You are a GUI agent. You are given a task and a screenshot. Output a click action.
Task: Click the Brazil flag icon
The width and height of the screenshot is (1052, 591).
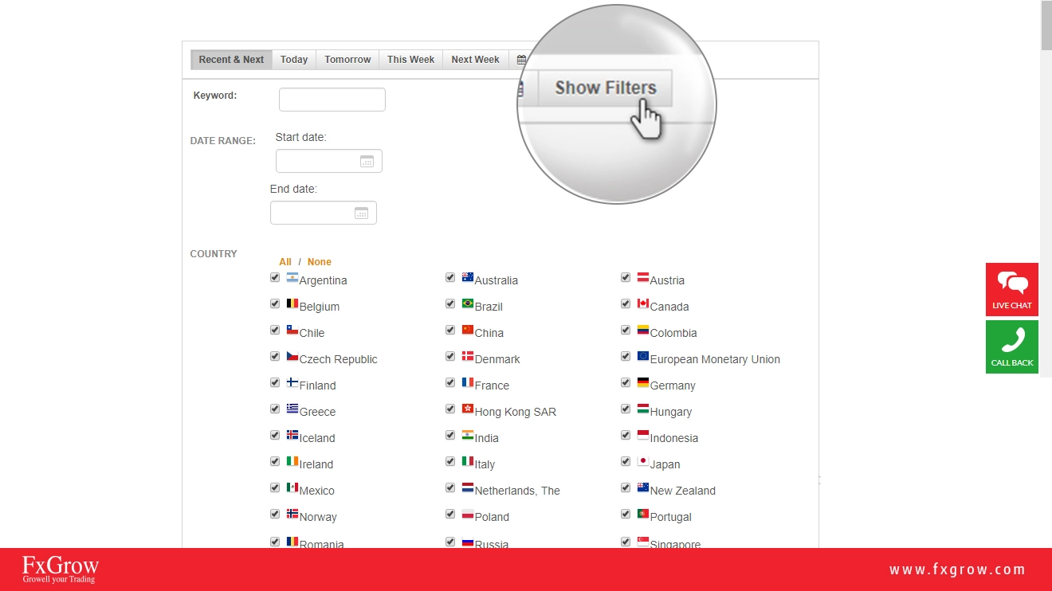[x=468, y=303]
